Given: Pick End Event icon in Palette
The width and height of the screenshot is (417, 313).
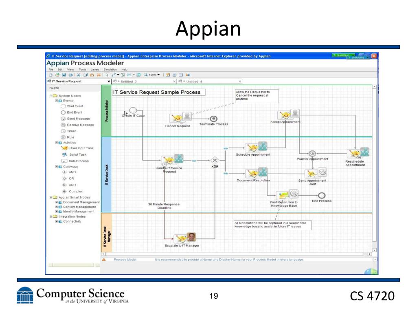Looking at the screenshot, I should coord(63,112).
